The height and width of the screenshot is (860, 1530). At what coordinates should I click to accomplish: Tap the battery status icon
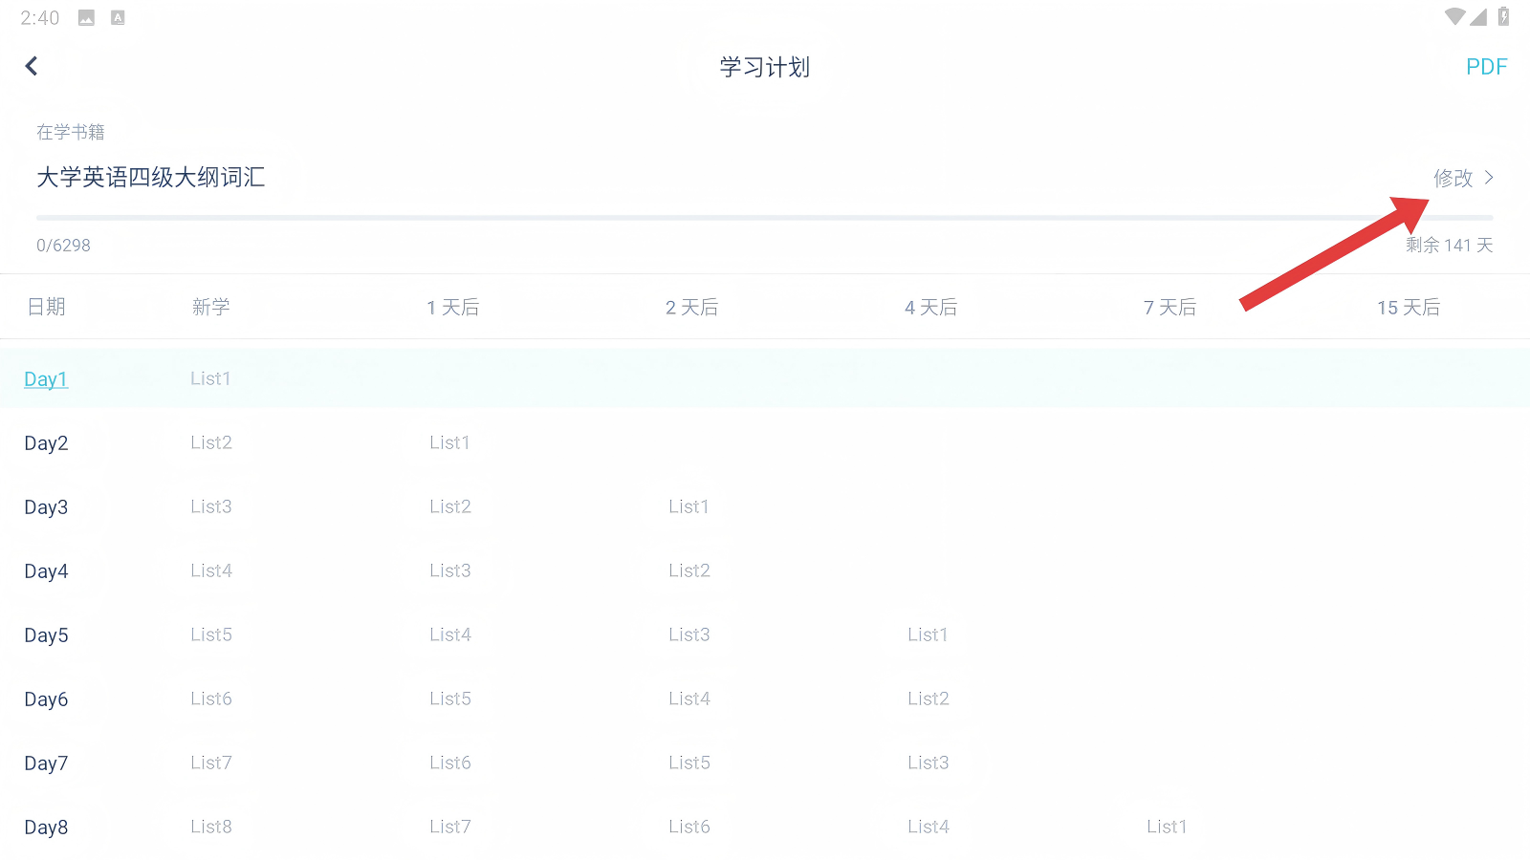[x=1503, y=17]
